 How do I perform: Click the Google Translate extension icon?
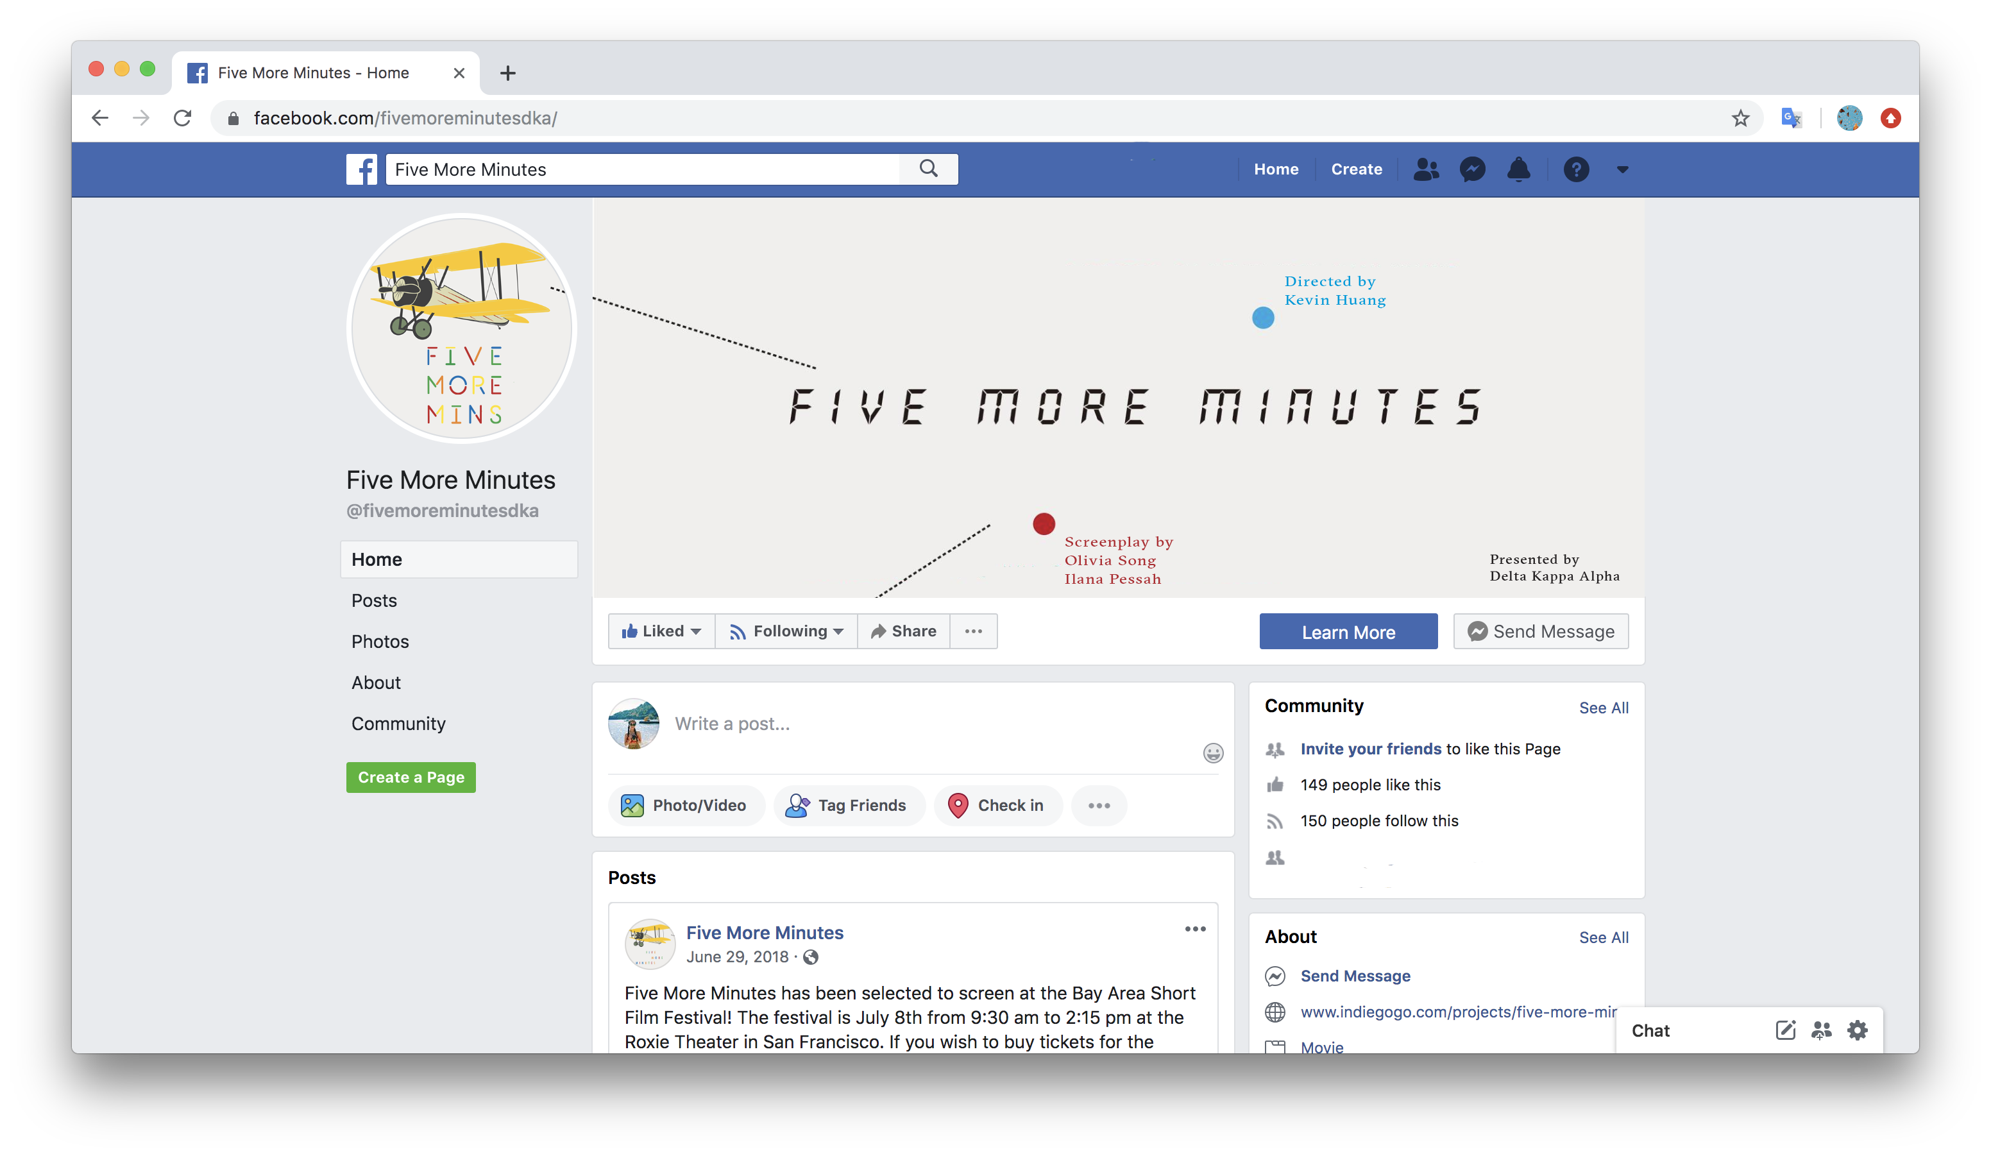[x=1790, y=118]
